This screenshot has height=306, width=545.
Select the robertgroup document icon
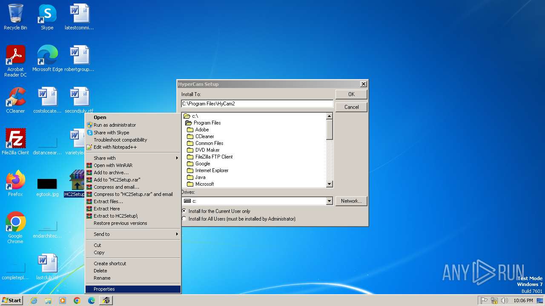(x=79, y=59)
